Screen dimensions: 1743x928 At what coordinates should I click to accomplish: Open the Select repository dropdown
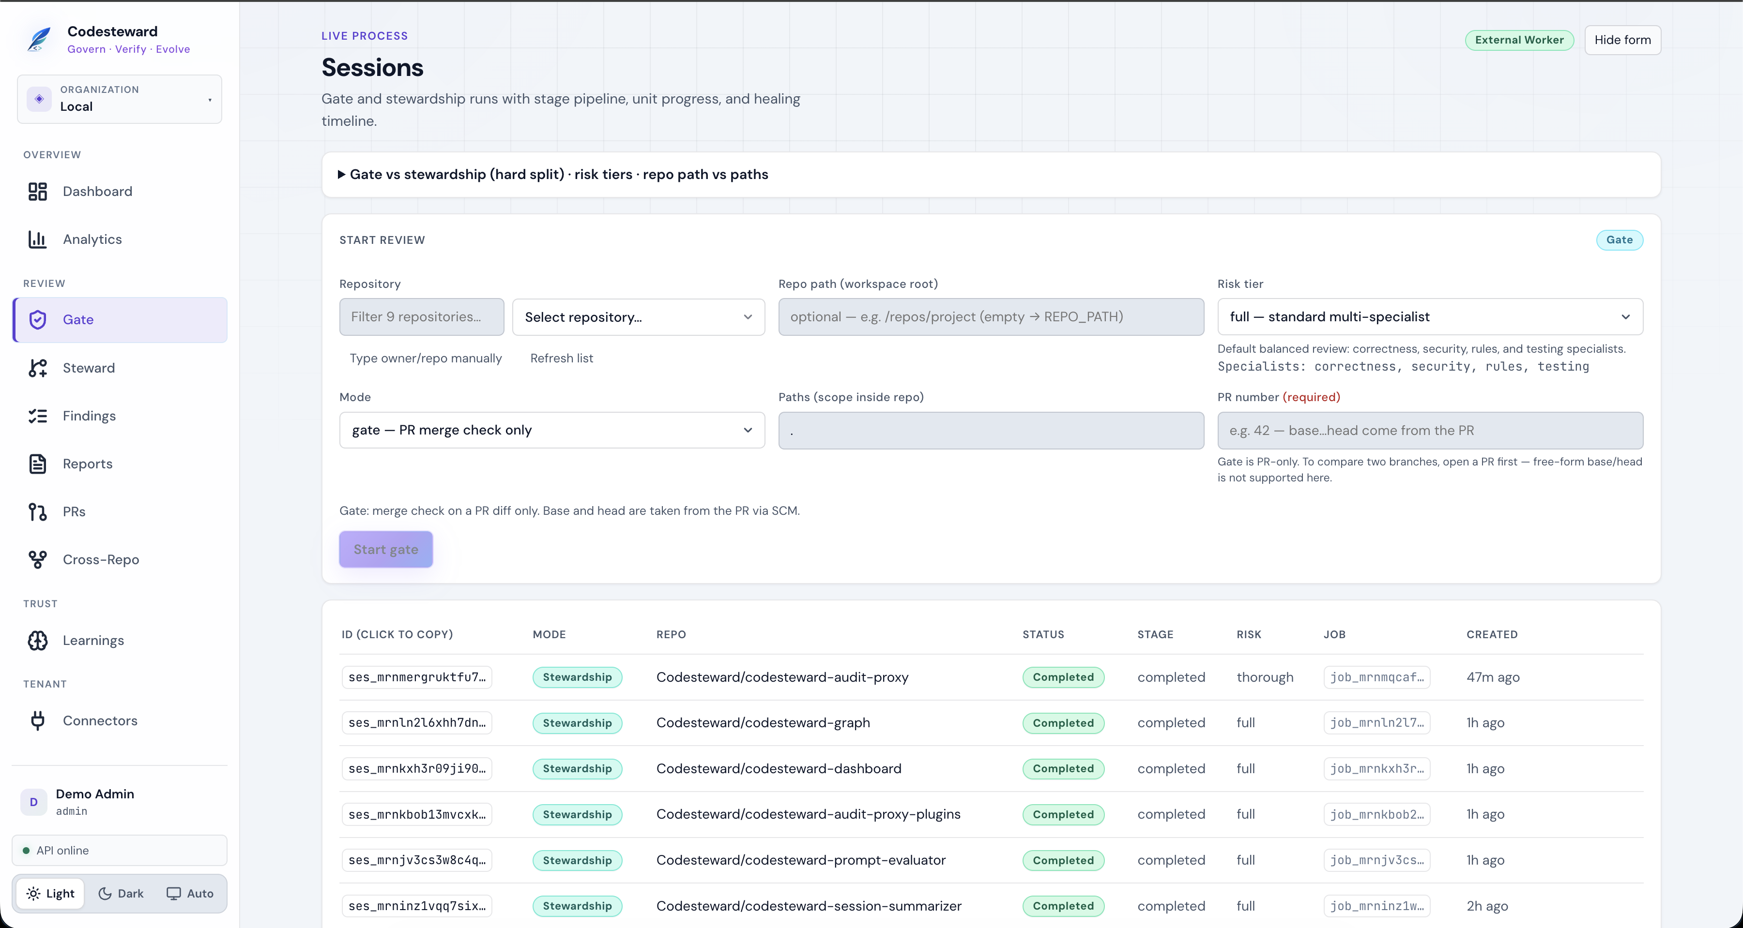click(639, 317)
